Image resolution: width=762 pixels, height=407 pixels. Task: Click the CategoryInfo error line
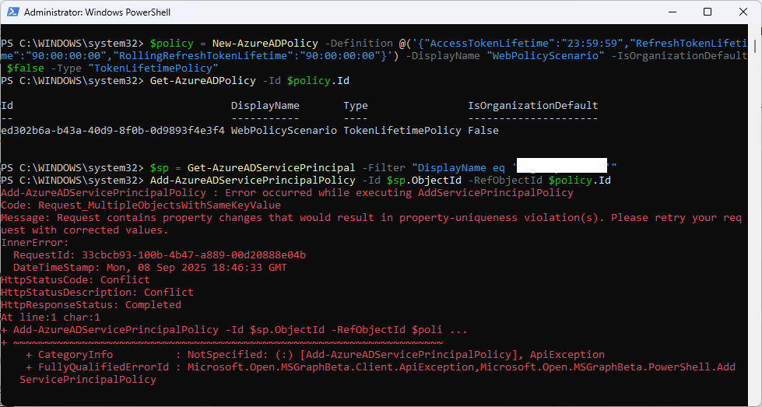click(x=315, y=355)
